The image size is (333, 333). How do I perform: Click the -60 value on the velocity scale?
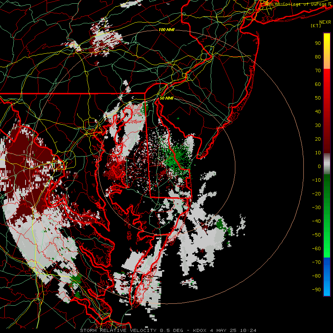coord(316,249)
